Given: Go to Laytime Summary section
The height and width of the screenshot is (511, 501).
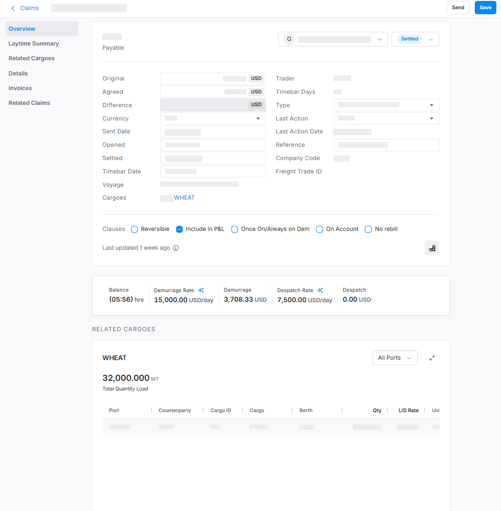Looking at the screenshot, I should pos(34,44).
